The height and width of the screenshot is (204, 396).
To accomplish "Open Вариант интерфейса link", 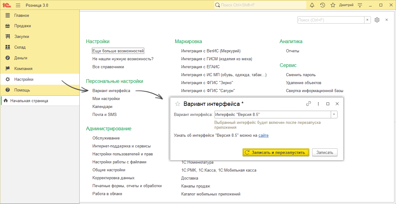I will [111, 91].
